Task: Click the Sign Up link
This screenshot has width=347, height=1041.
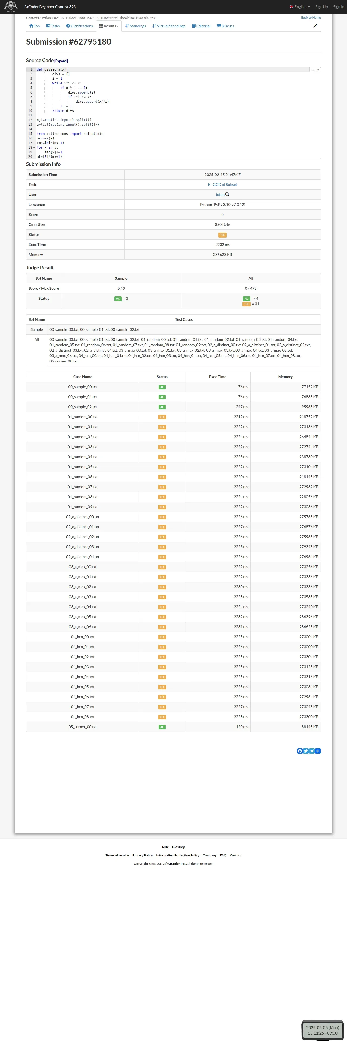Action: tap(322, 7)
